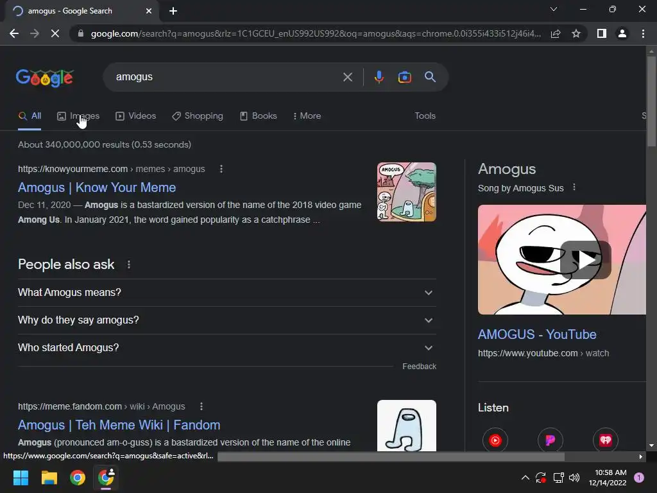Open network display tray icon
The image size is (657, 493).
coord(558,478)
